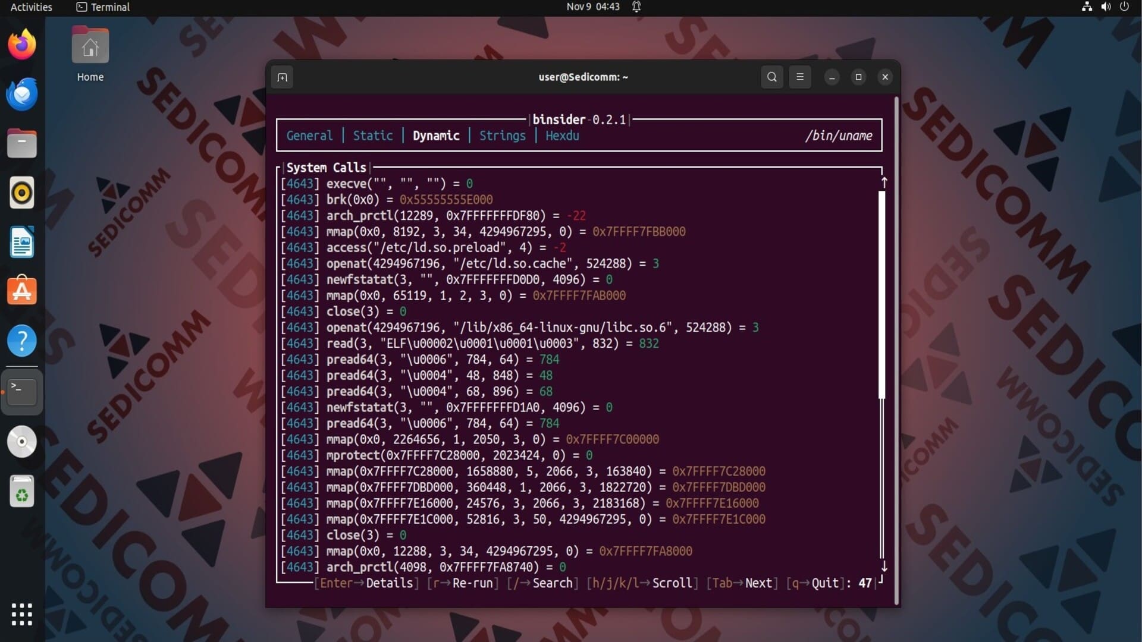This screenshot has height=642, width=1142.
Task: Open Ubuntu Software store icon
Action: pyautogui.click(x=22, y=291)
